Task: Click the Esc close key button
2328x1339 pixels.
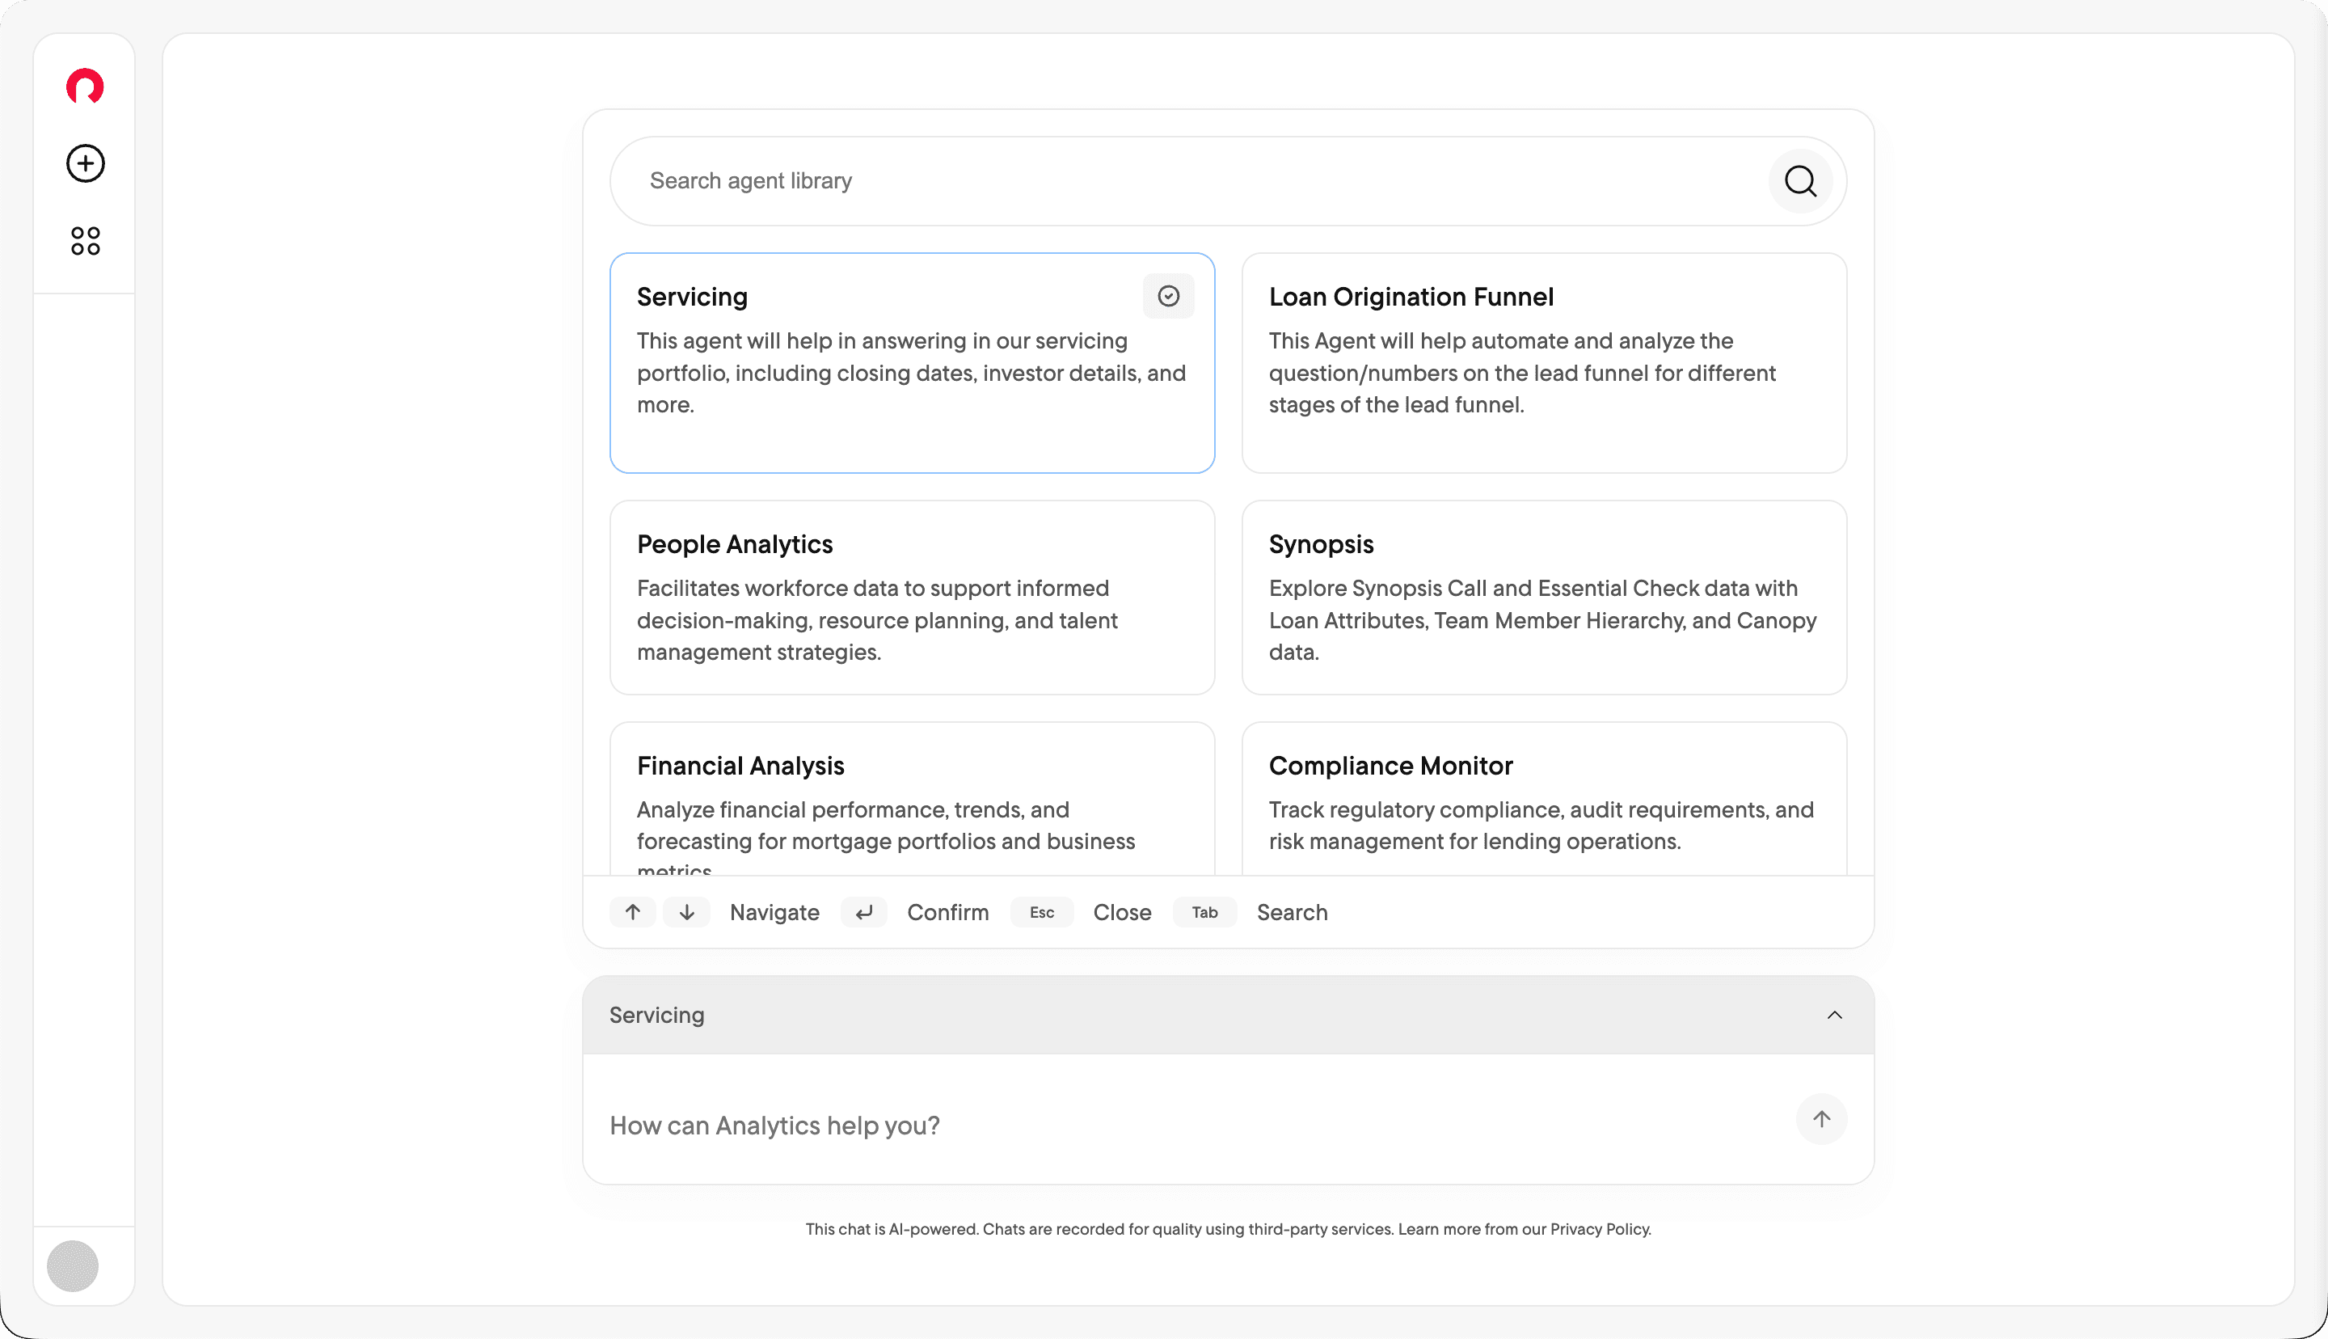Action: click(1040, 912)
